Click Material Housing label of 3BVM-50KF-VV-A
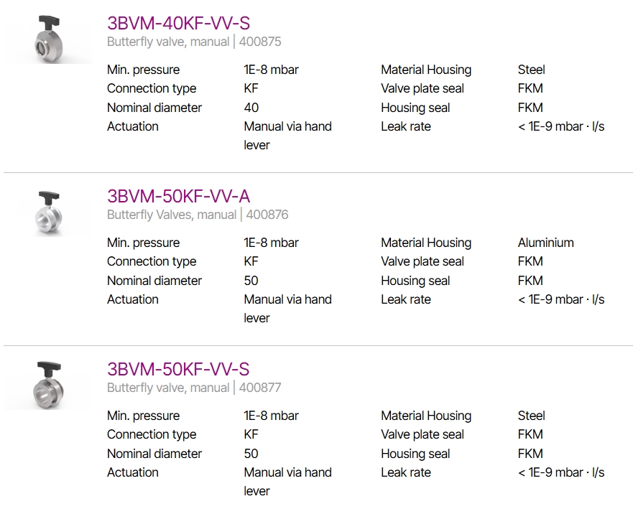The height and width of the screenshot is (514, 633). click(x=426, y=243)
